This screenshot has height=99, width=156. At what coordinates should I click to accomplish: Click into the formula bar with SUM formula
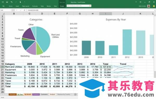(90, 10)
